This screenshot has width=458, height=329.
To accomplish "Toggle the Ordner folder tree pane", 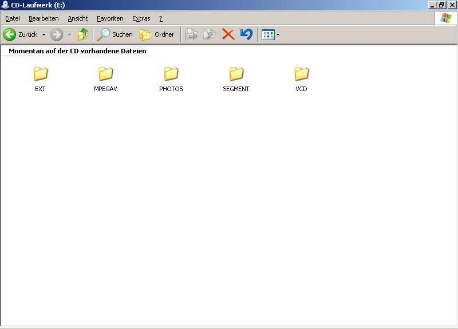I will click(x=157, y=34).
